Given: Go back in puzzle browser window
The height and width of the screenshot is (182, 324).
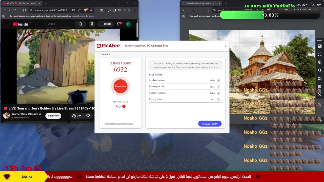Looking at the screenshot, I should click(184, 10).
